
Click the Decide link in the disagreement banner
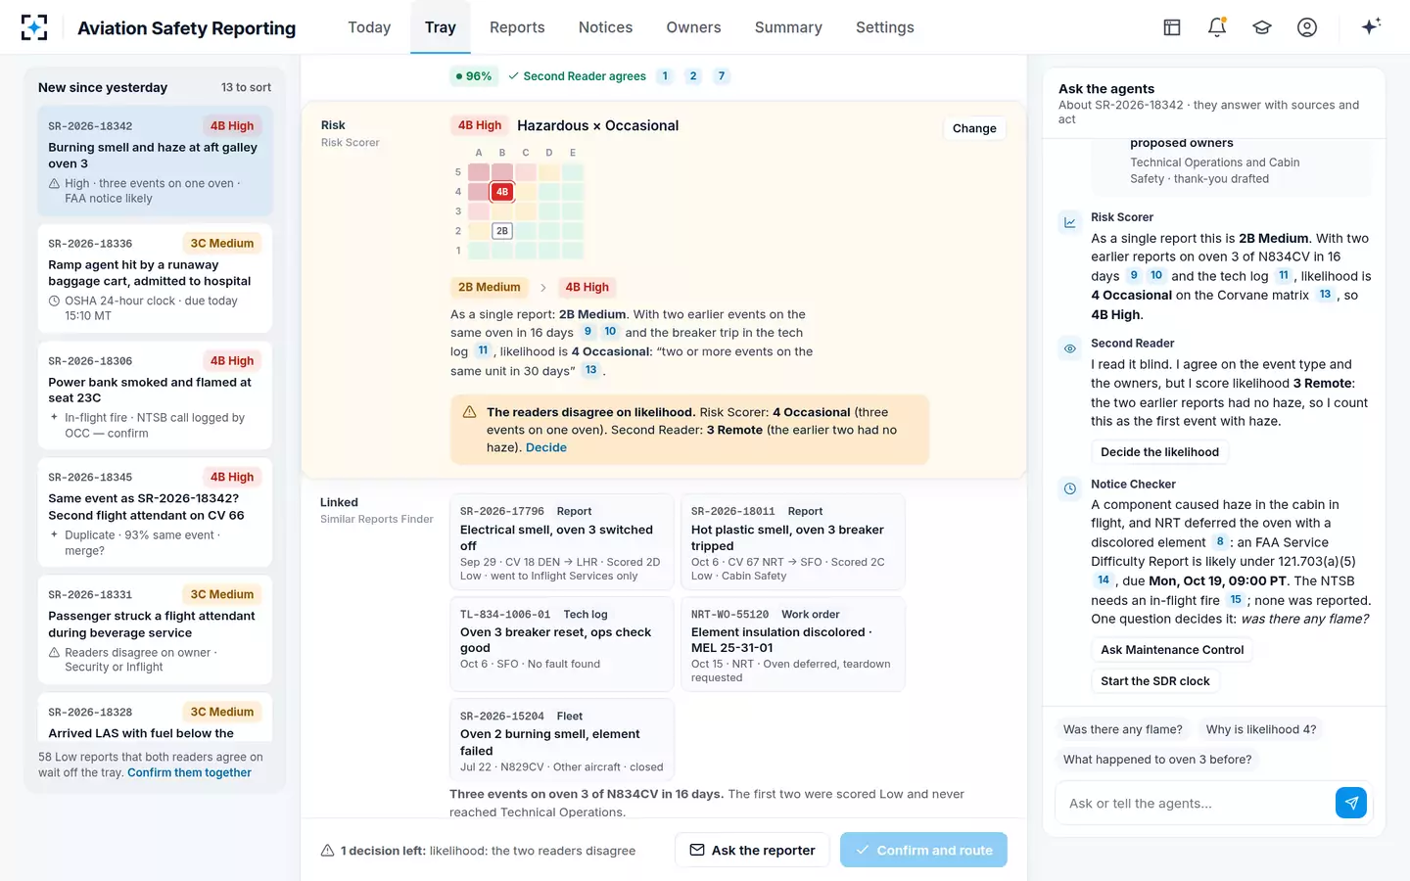[x=546, y=447]
